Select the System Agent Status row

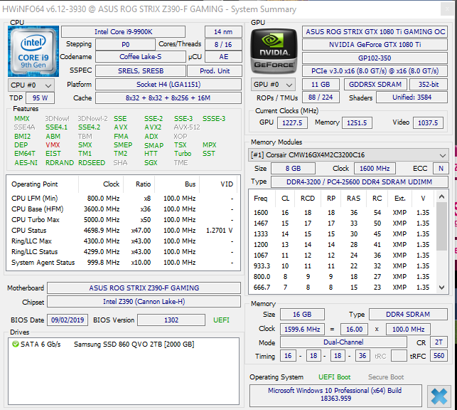point(123,263)
